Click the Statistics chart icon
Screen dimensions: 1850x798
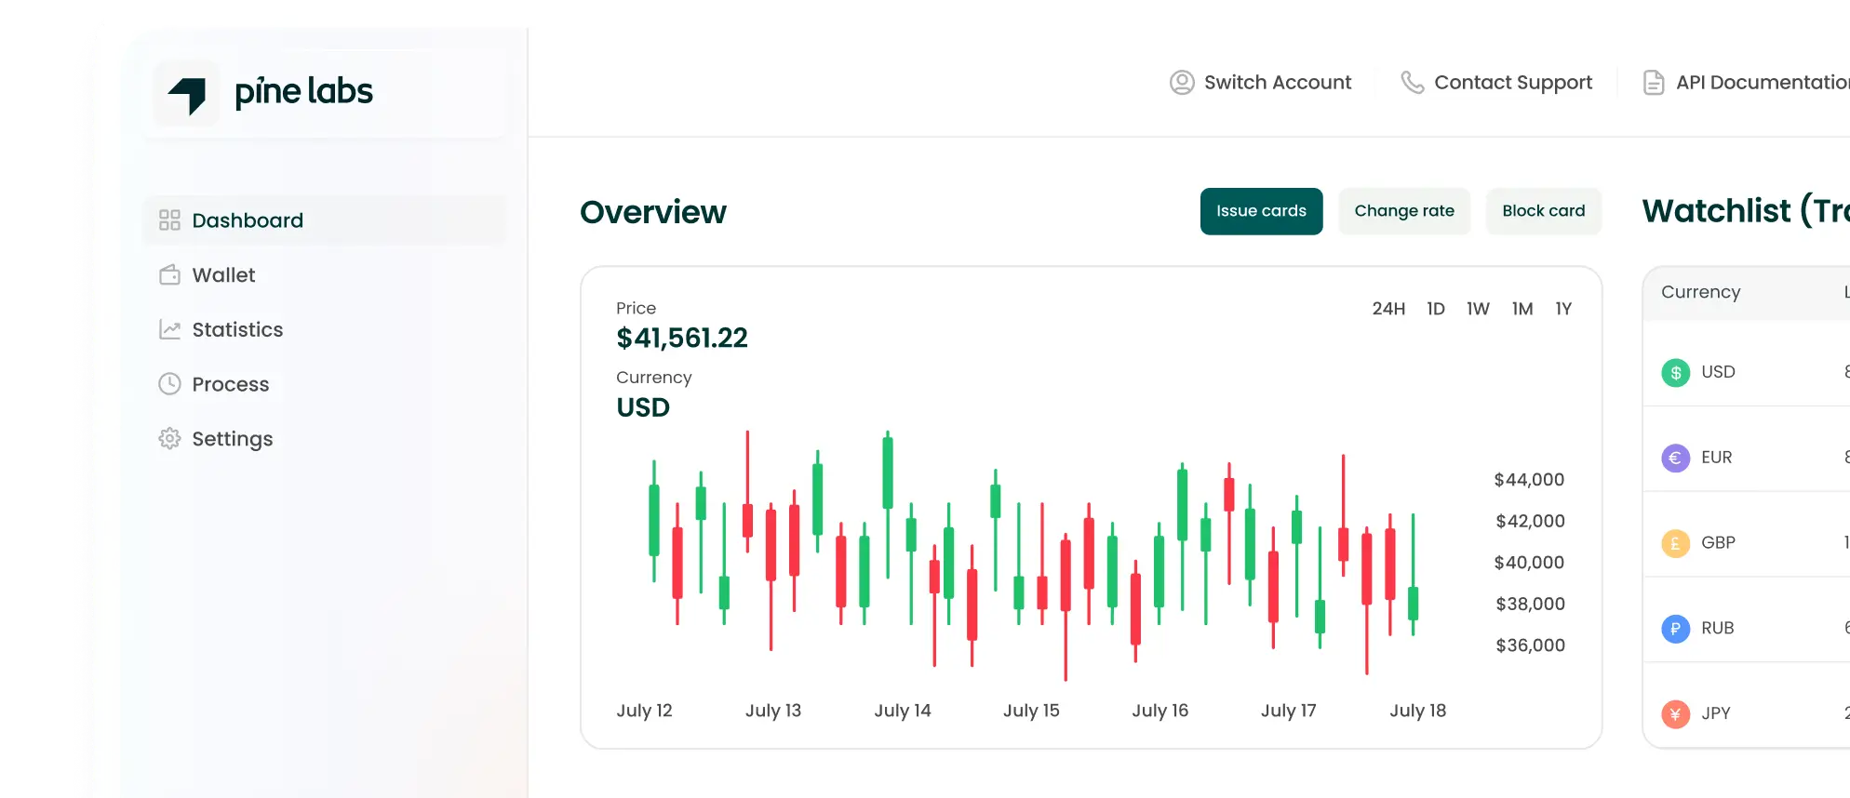coord(169,330)
